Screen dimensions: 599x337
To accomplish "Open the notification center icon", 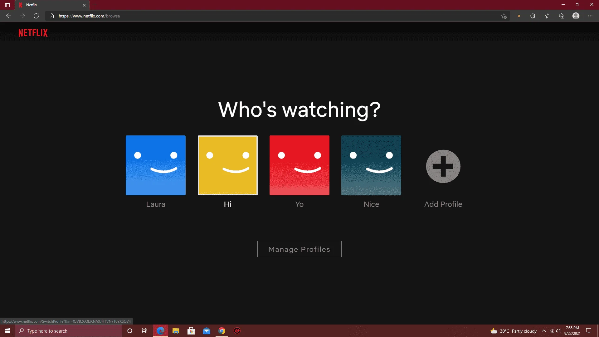I will (589, 331).
